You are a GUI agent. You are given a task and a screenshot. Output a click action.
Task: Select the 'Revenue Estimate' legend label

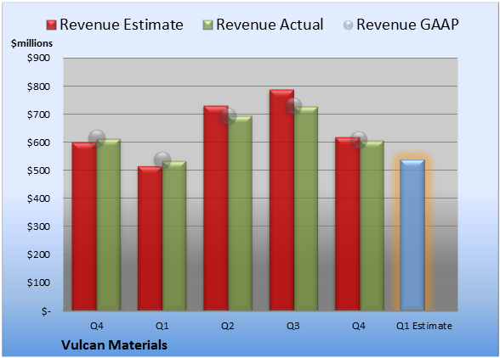click(x=122, y=25)
